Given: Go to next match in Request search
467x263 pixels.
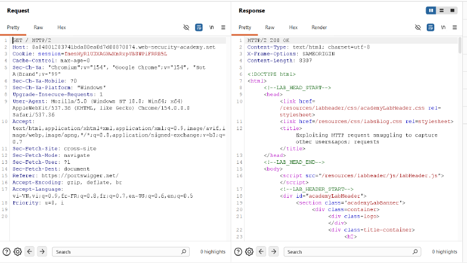Looking at the screenshot, I should pyautogui.click(x=42, y=252).
